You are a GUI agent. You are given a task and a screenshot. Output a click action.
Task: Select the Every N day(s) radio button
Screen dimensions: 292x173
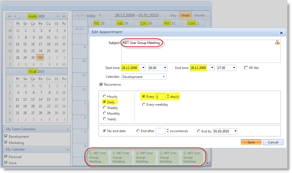coord(144,97)
